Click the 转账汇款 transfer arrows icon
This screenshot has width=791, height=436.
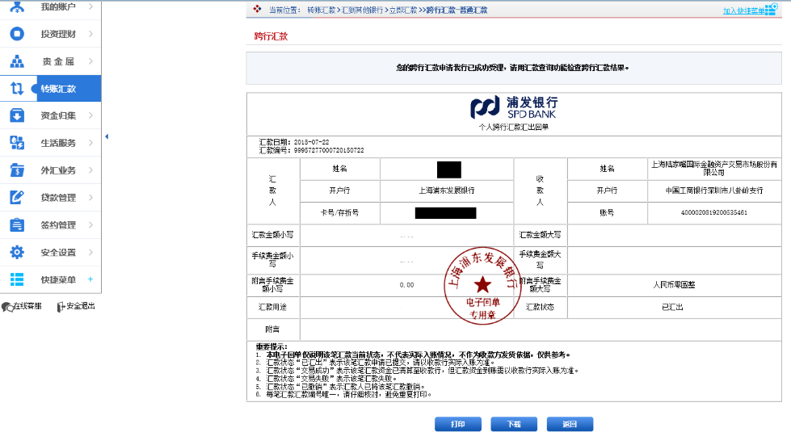point(17,88)
